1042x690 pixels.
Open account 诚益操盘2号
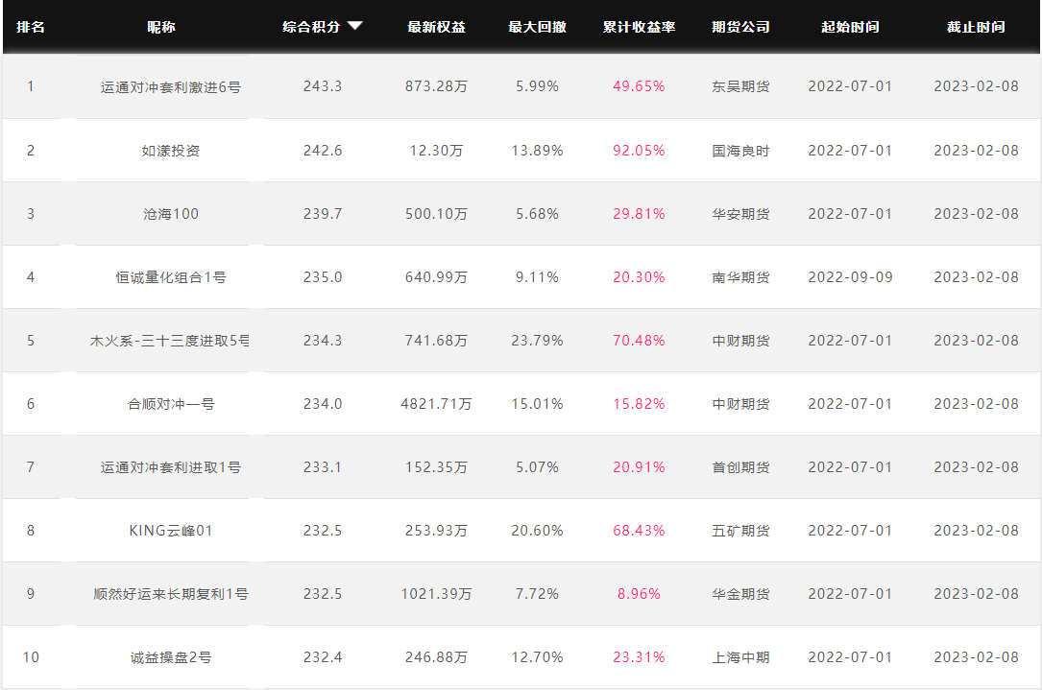click(171, 657)
